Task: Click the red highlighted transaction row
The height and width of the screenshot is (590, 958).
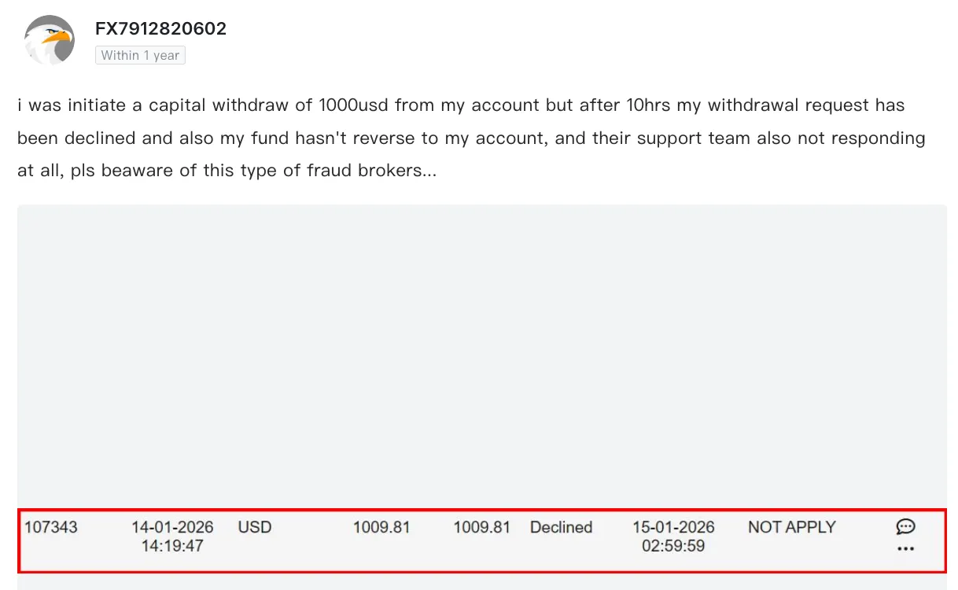Action: (481, 540)
